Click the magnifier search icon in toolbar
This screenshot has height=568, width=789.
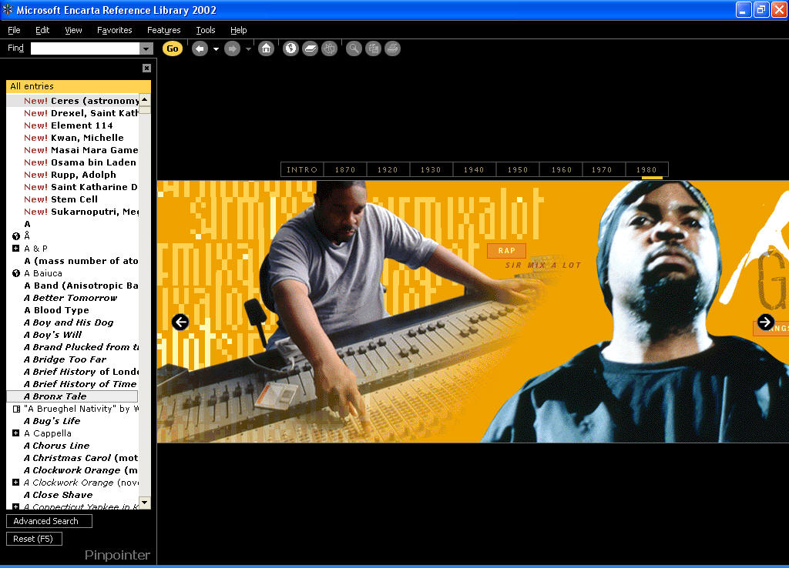click(354, 48)
